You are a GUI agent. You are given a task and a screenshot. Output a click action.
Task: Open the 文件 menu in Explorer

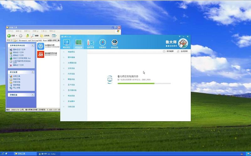click(10, 31)
